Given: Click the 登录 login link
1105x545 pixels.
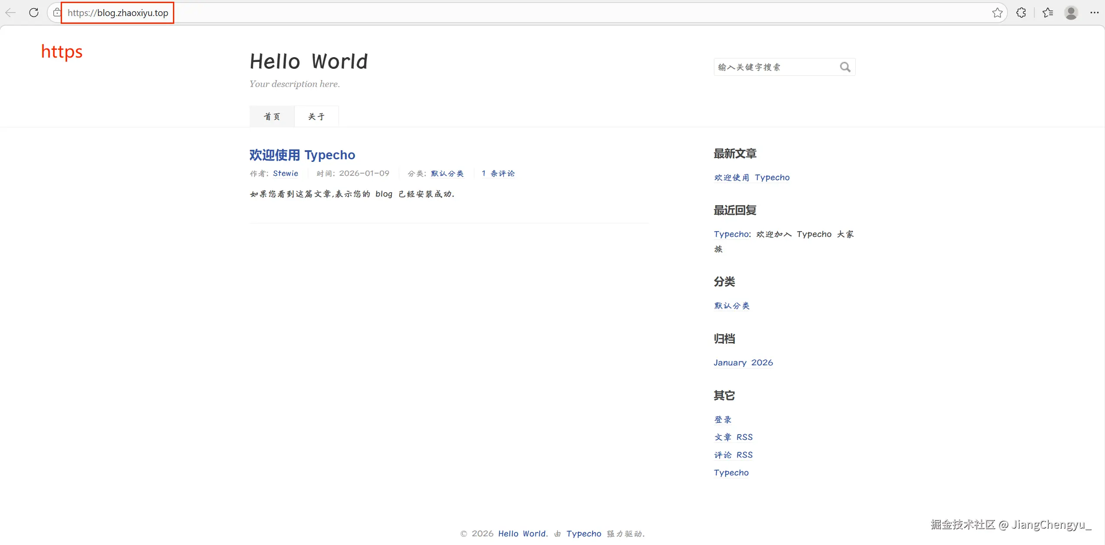Looking at the screenshot, I should point(723,419).
